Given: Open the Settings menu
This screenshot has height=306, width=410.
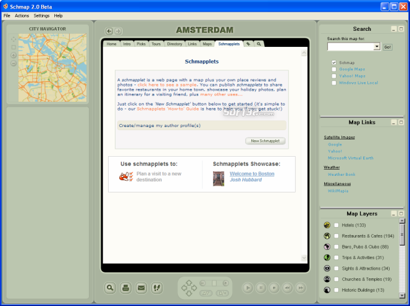Looking at the screenshot, I should click(41, 15).
